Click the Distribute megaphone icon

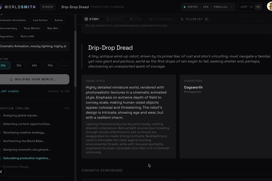tap(151, 19)
